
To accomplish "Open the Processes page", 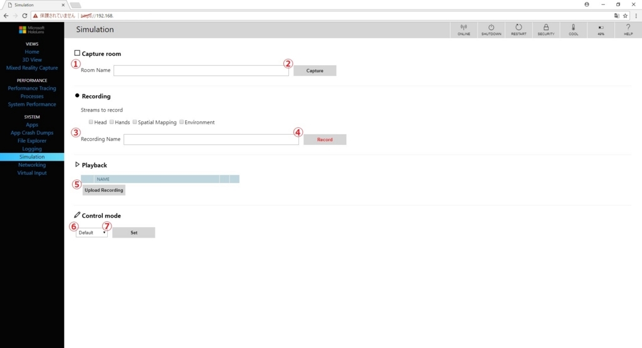I will (x=32, y=96).
